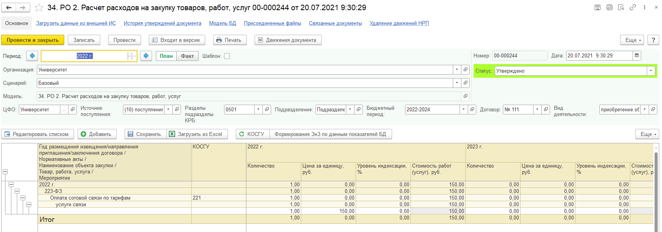Open the Модель БД tab

(x=222, y=23)
